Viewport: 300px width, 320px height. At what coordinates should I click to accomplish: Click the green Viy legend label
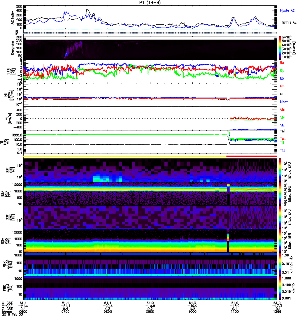pyautogui.click(x=282, y=118)
